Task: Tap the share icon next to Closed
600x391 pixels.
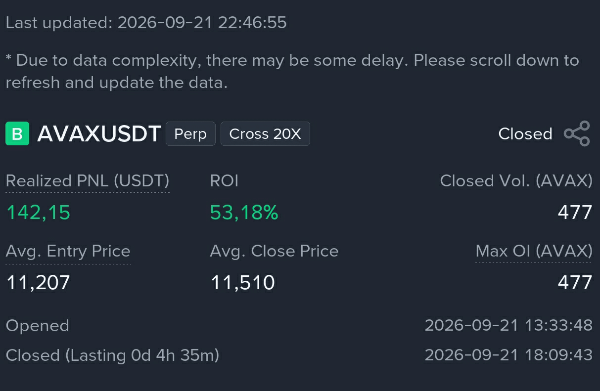Action: (577, 133)
